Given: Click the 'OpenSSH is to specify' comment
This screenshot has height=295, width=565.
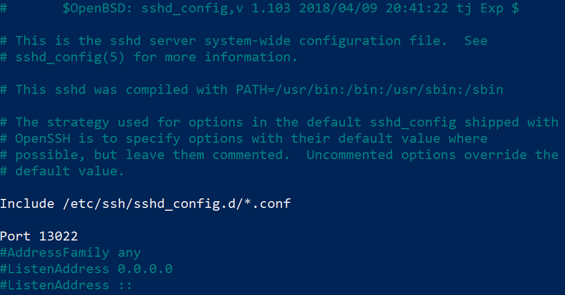Looking at the screenshot, I should [x=98, y=138].
